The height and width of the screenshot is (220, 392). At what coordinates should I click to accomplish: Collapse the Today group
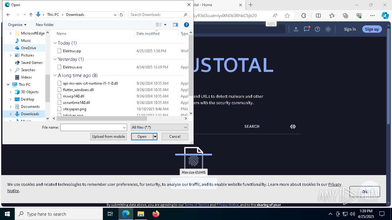pos(55,43)
